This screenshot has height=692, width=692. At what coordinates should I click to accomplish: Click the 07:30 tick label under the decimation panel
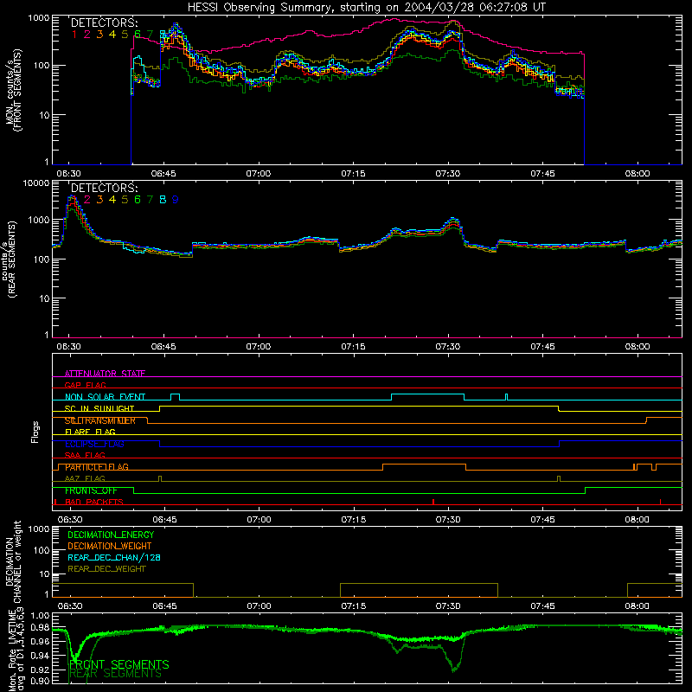[448, 606]
